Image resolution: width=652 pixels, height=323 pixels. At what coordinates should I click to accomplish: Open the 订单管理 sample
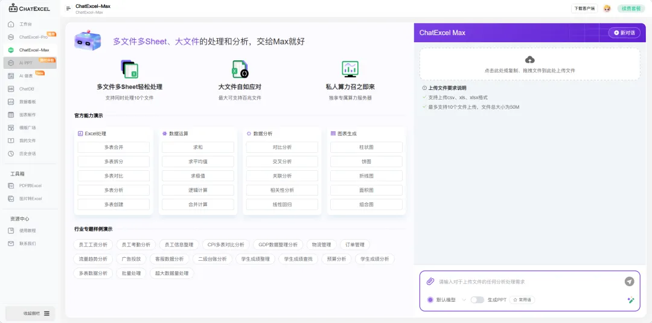click(355, 245)
